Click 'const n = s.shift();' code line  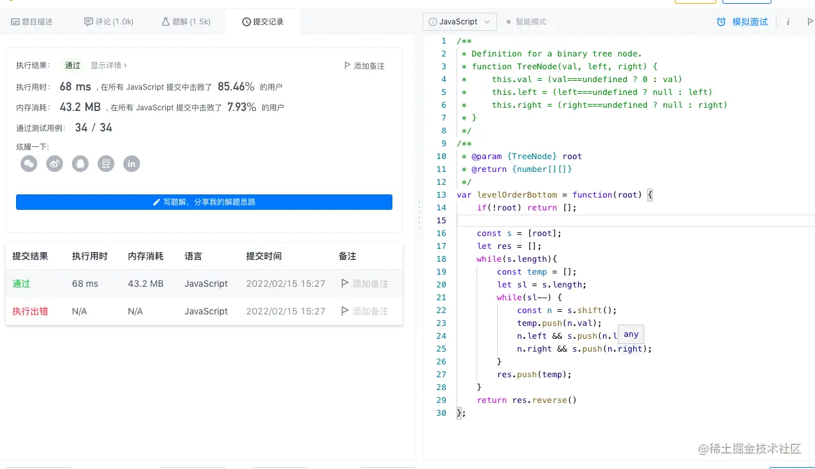567,310
